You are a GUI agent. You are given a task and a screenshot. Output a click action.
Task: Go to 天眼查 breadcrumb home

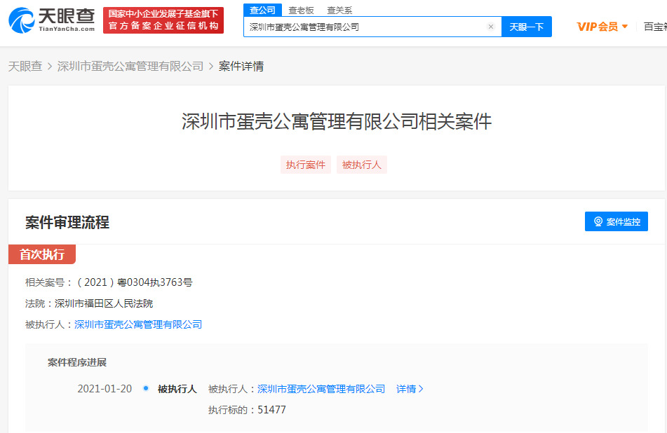[x=25, y=67]
